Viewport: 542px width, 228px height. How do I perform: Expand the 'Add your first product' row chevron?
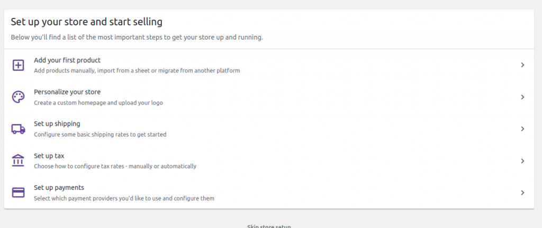tap(522, 65)
